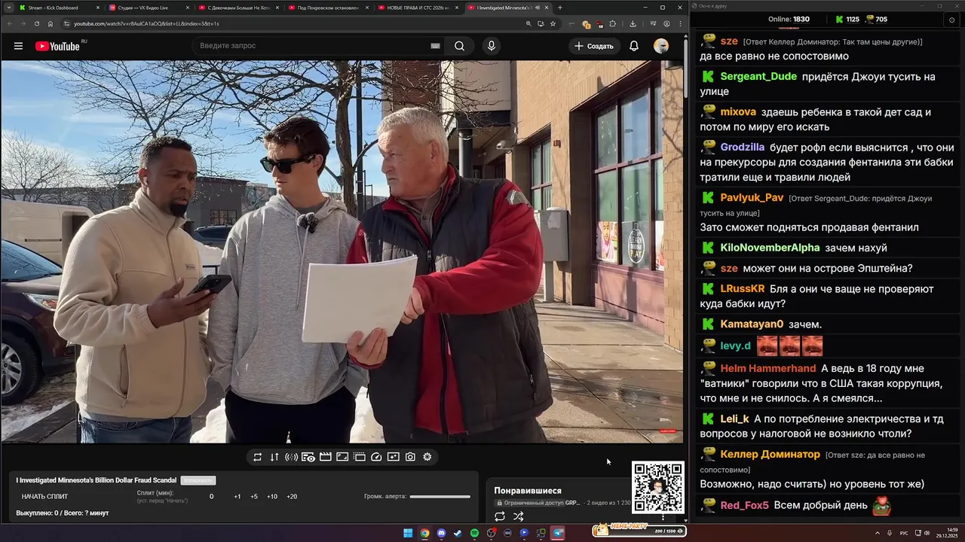This screenshot has width=965, height=542.
Task: Open the gear settings in player toolbar
Action: coord(427,457)
